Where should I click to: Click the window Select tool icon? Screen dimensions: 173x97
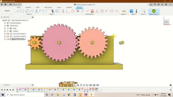pos(144,11)
